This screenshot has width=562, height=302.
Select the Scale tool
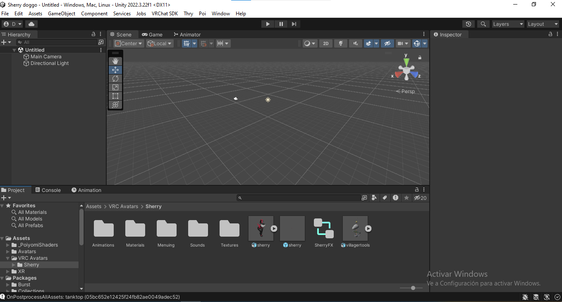[x=115, y=87]
